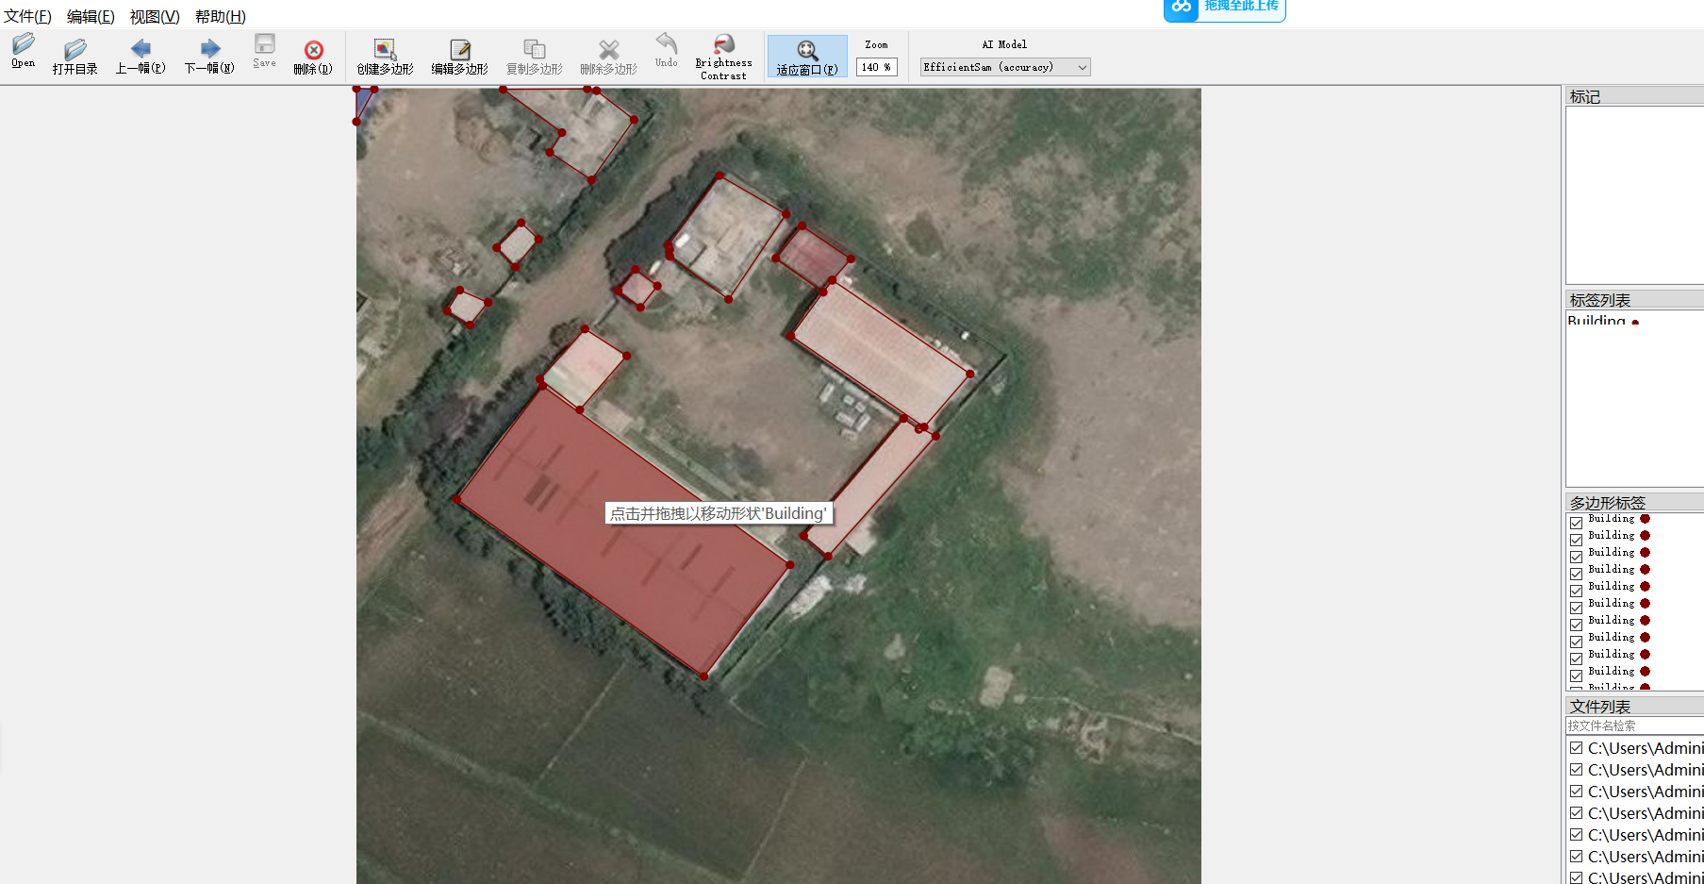Click the 文件列表 panel title
Viewport: 1704px width, 884px height.
(x=1600, y=707)
